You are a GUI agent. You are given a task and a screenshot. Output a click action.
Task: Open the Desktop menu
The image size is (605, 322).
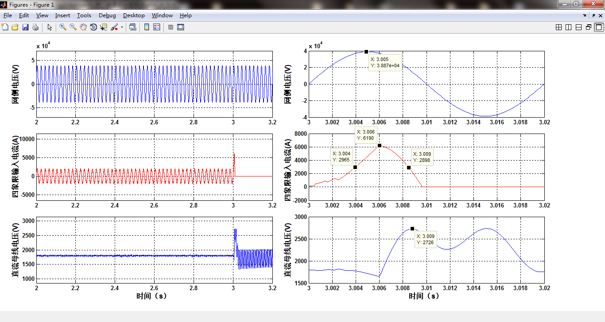(134, 15)
